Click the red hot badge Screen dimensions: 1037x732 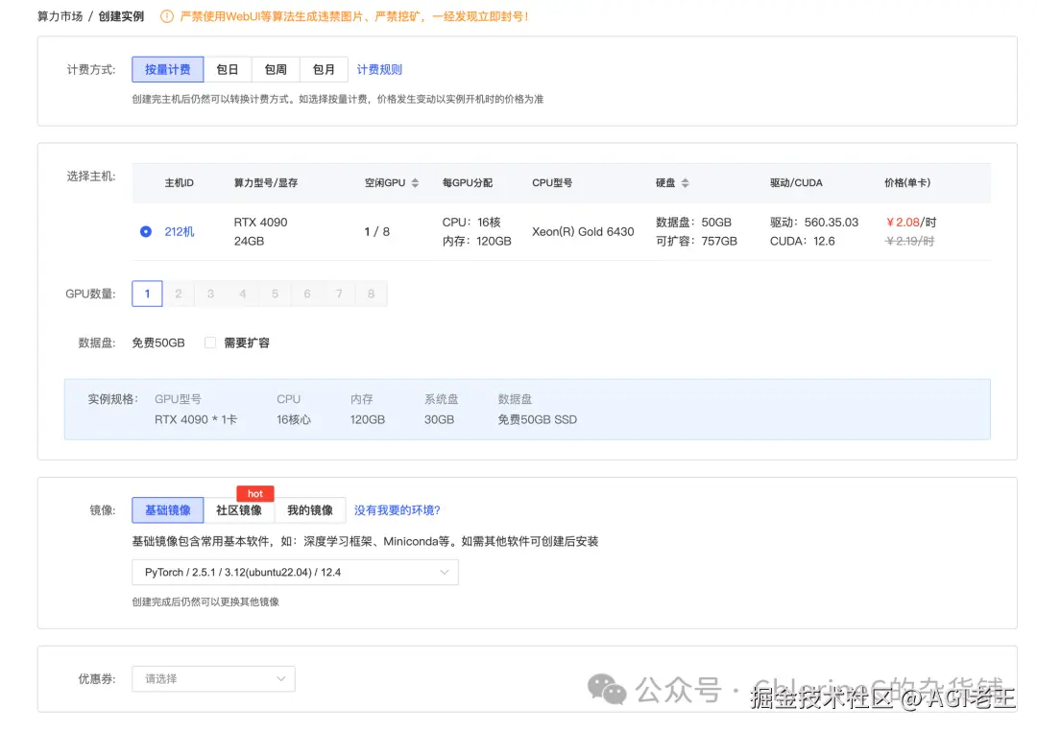tap(255, 493)
